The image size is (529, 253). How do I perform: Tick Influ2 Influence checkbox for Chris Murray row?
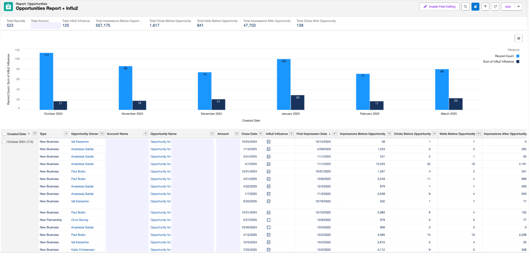(x=269, y=220)
